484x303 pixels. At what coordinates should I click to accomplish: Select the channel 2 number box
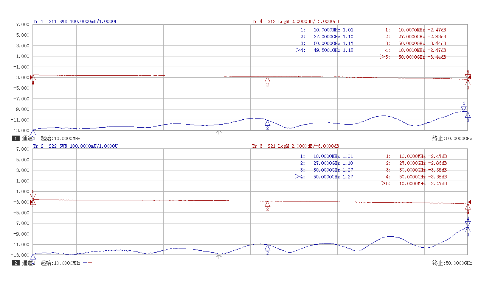pos(16,263)
